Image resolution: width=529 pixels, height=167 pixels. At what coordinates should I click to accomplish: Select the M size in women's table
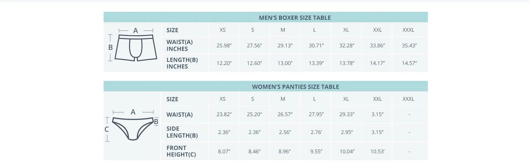pos(283,99)
